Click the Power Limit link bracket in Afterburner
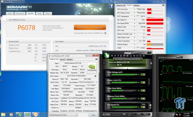The image size is (193, 117). (x=149, y=81)
